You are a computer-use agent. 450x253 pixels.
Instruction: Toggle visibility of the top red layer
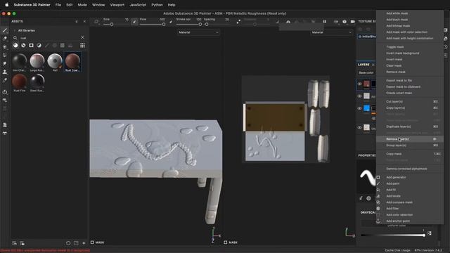point(359,84)
